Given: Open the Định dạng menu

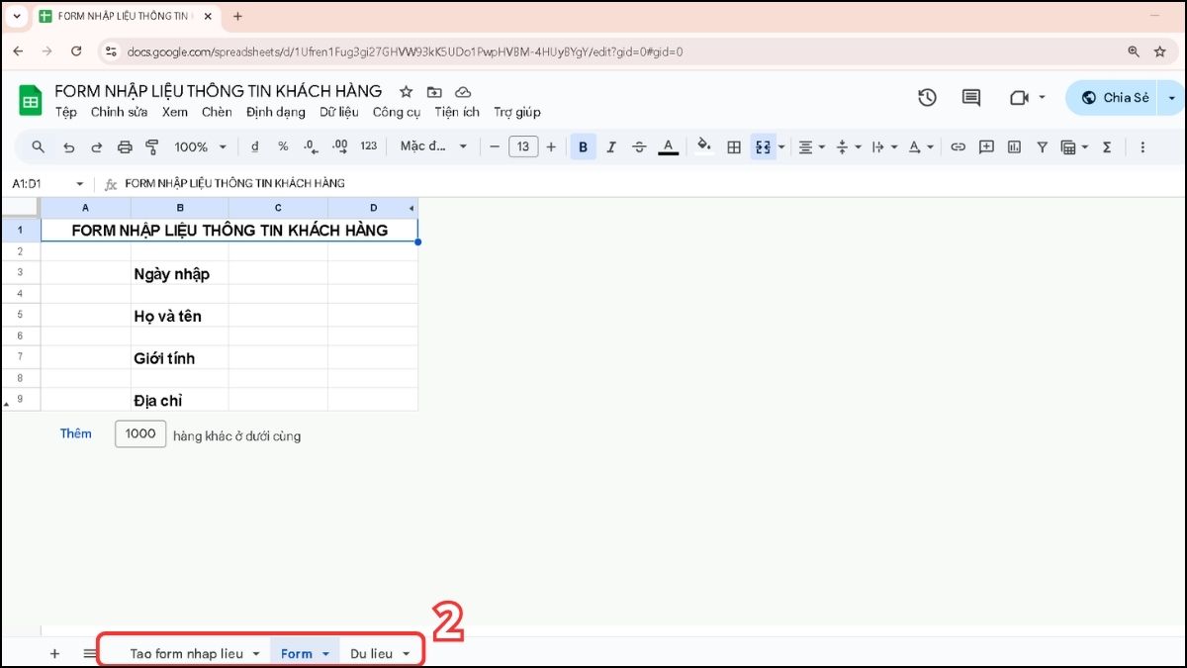Looking at the screenshot, I should coord(276,112).
